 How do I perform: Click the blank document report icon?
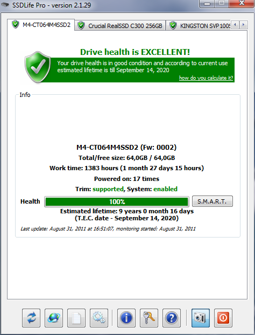pos(76,318)
